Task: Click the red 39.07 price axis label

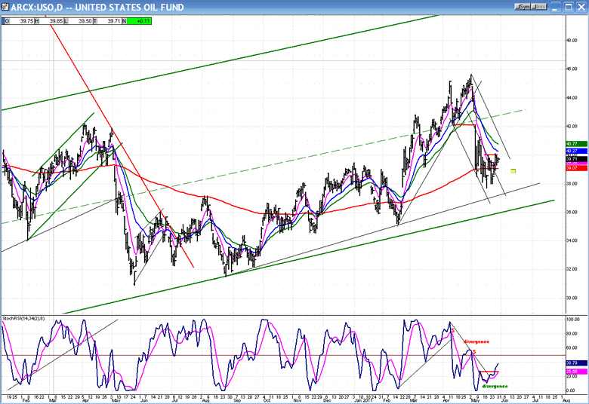Action: pyautogui.click(x=571, y=168)
